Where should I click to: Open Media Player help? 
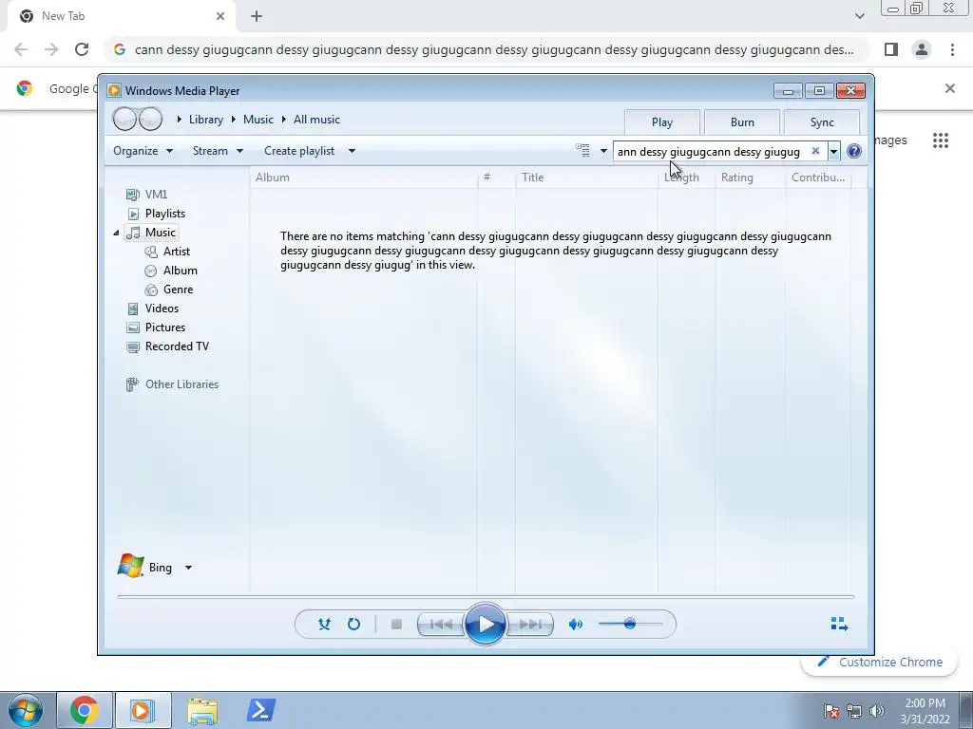[854, 151]
